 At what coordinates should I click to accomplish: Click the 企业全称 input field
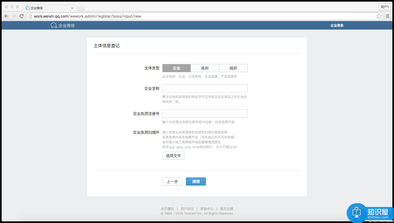pyautogui.click(x=205, y=88)
